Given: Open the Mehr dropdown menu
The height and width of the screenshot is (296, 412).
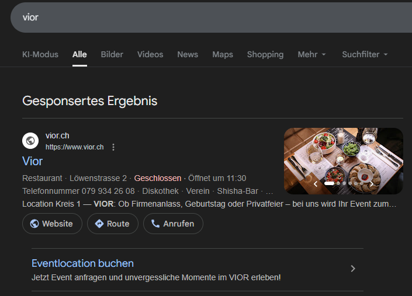Looking at the screenshot, I should 311,54.
